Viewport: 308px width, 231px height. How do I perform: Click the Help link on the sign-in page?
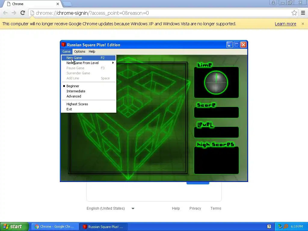176,208
